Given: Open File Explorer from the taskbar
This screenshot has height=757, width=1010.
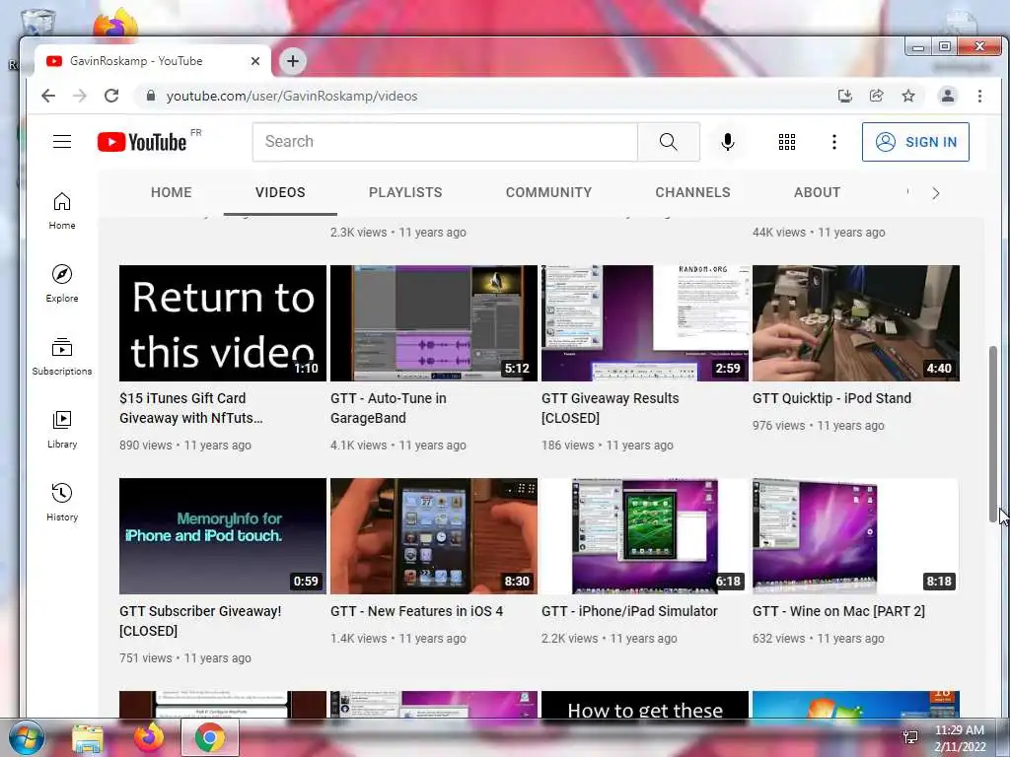Looking at the screenshot, I should (88, 737).
